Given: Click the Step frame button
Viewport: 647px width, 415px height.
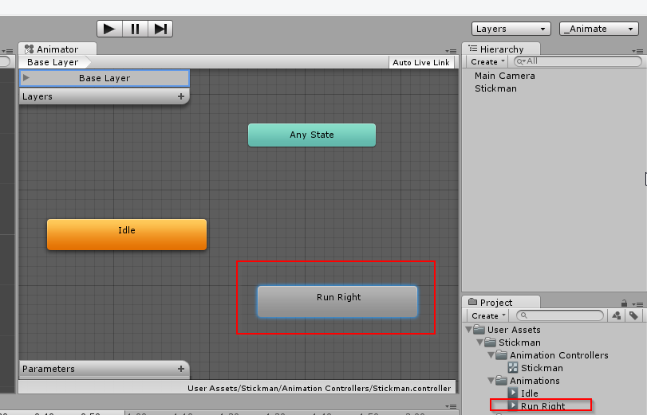Looking at the screenshot, I should click(x=160, y=29).
